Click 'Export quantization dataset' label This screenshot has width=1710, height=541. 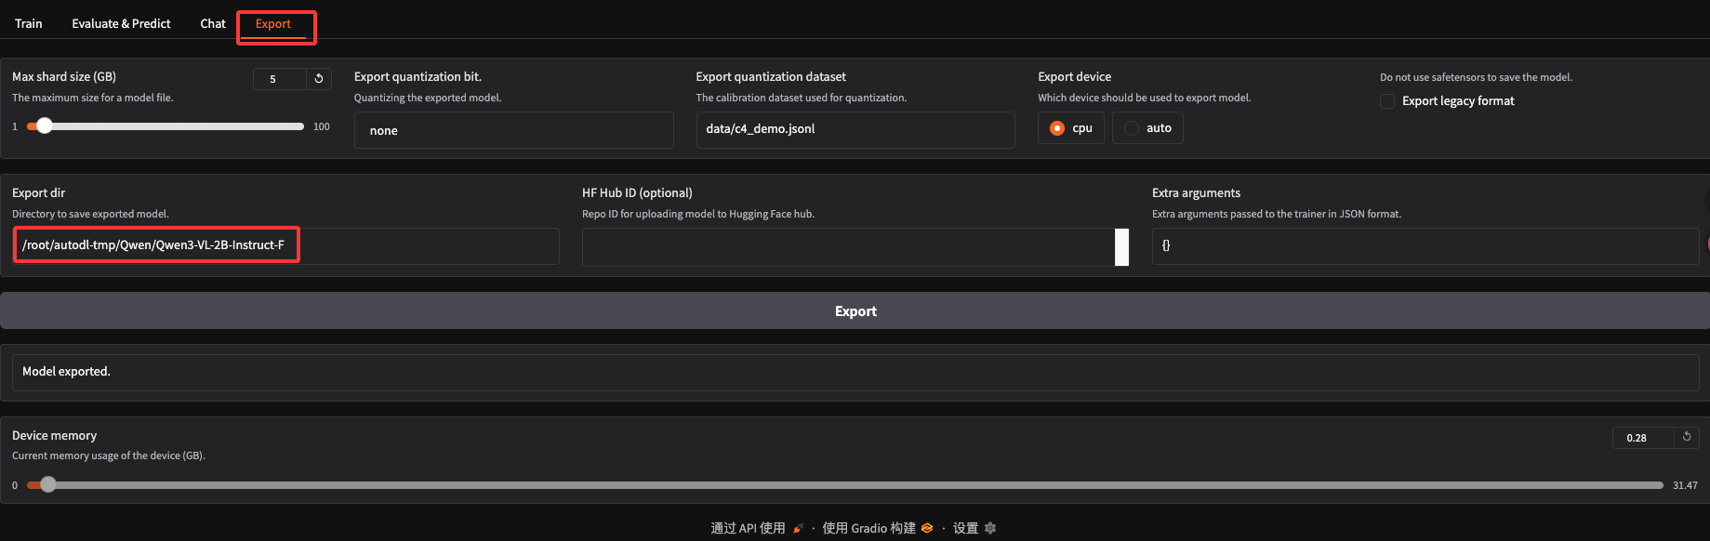771,77
